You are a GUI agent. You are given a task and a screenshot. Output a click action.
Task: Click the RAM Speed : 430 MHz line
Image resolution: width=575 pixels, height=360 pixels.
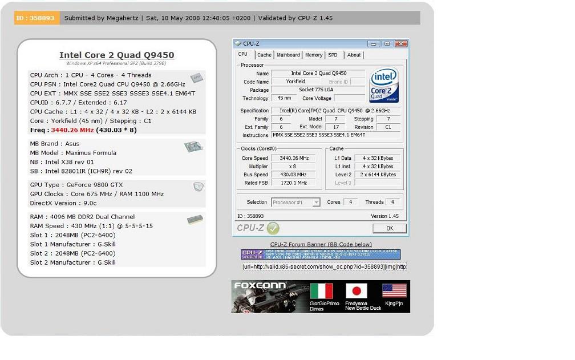click(92, 226)
